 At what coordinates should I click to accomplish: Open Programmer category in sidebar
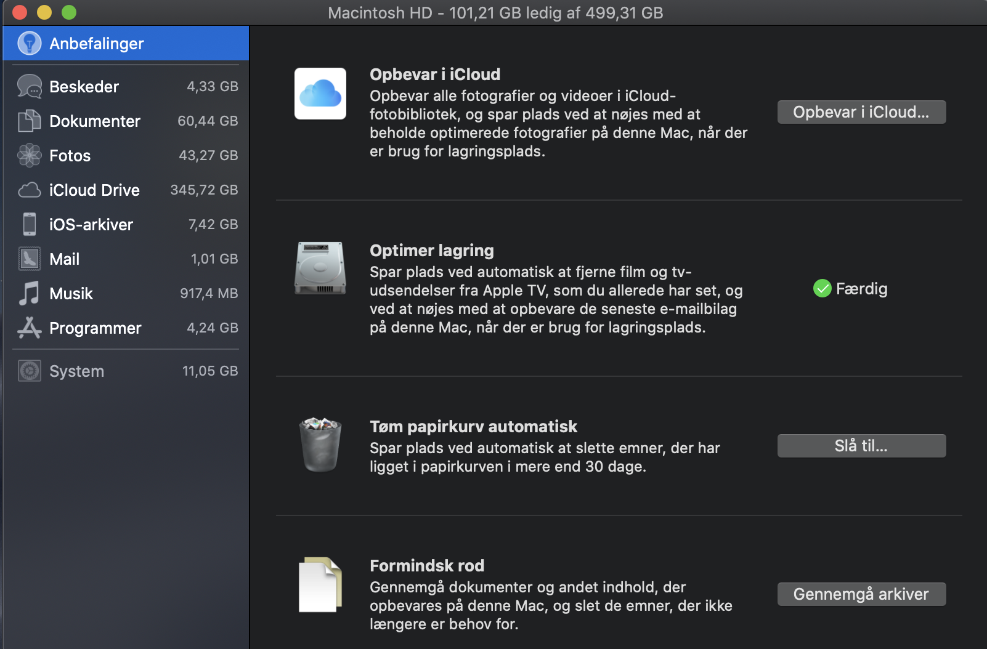tap(126, 328)
